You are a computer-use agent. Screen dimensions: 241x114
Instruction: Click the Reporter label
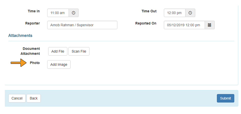[x=32, y=23]
